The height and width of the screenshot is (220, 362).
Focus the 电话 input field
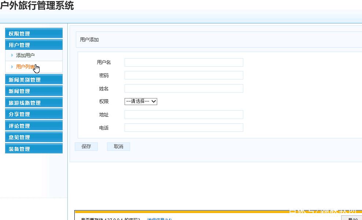[184, 127]
